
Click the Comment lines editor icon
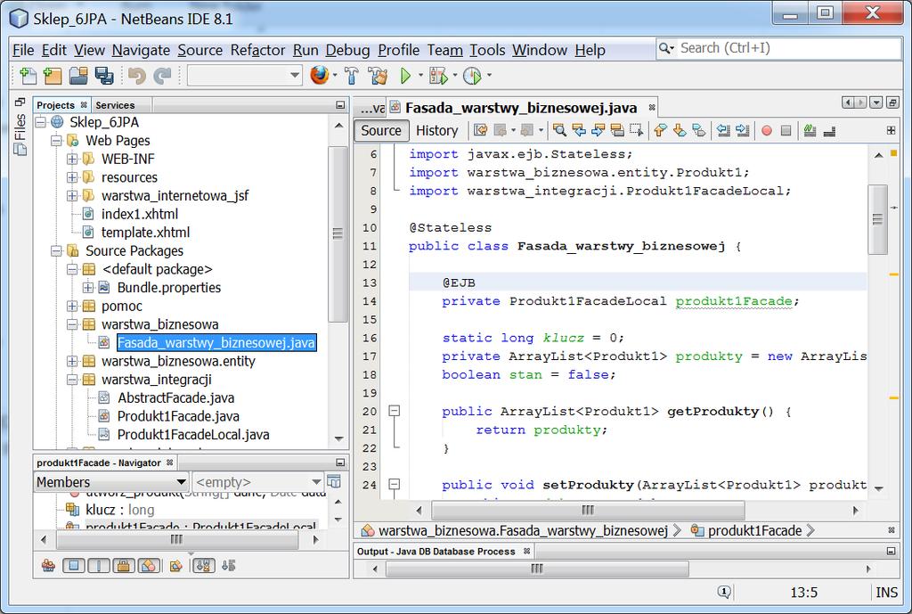click(x=810, y=130)
